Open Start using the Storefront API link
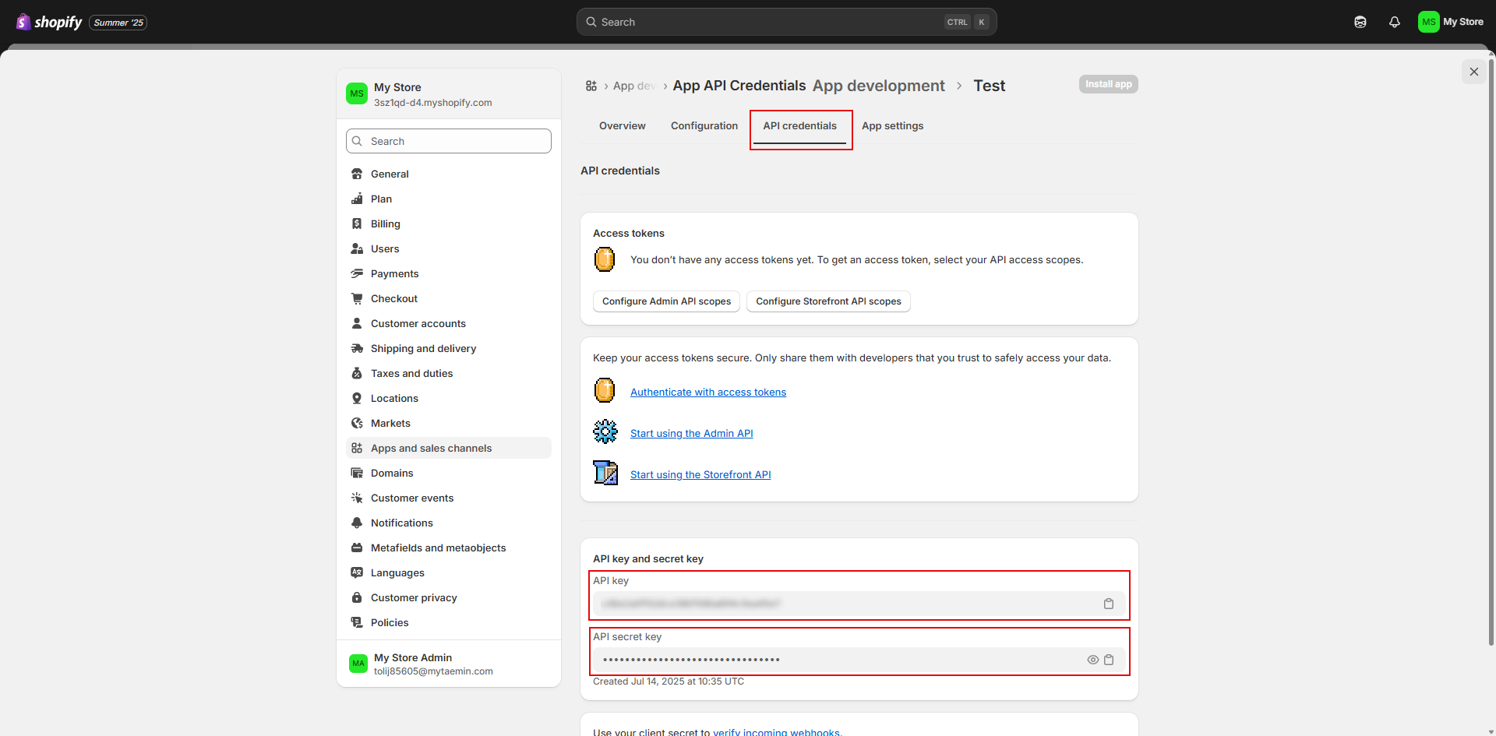The width and height of the screenshot is (1496, 736). tap(700, 475)
